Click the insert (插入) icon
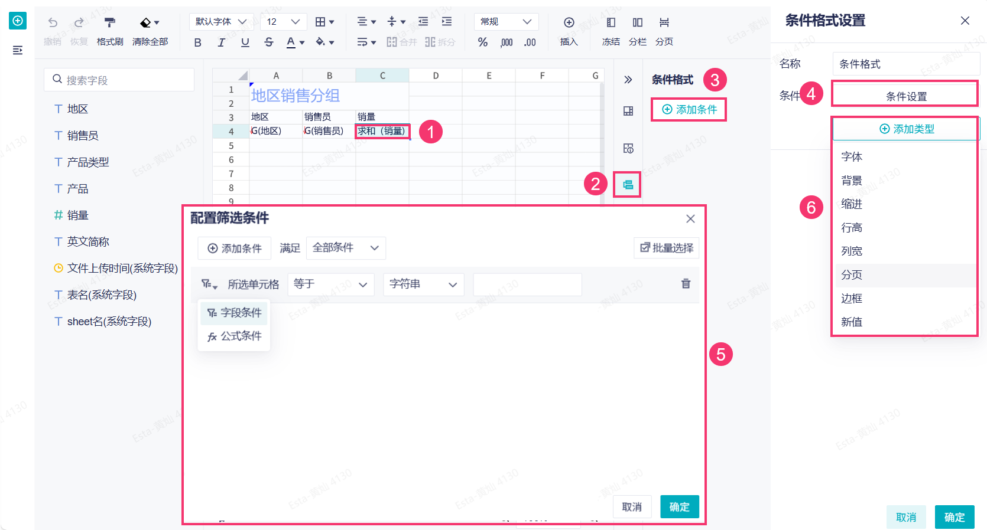 point(569,22)
